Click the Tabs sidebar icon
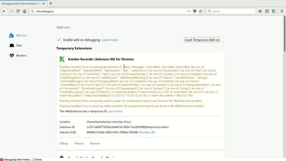 point(12,45)
